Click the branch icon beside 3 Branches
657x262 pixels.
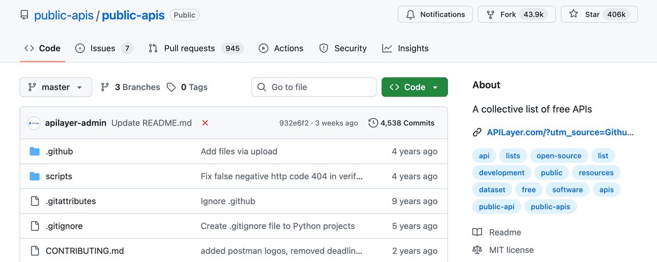click(105, 87)
